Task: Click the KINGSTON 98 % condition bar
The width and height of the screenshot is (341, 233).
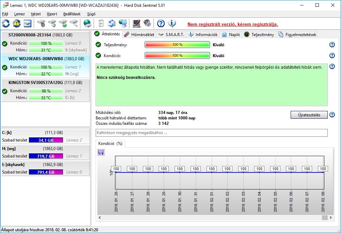Action: pos(46,91)
